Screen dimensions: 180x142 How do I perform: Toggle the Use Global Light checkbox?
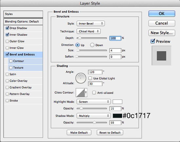tap(90, 78)
